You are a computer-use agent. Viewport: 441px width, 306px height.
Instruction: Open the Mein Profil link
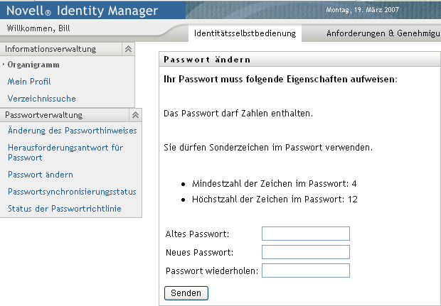pyautogui.click(x=29, y=82)
